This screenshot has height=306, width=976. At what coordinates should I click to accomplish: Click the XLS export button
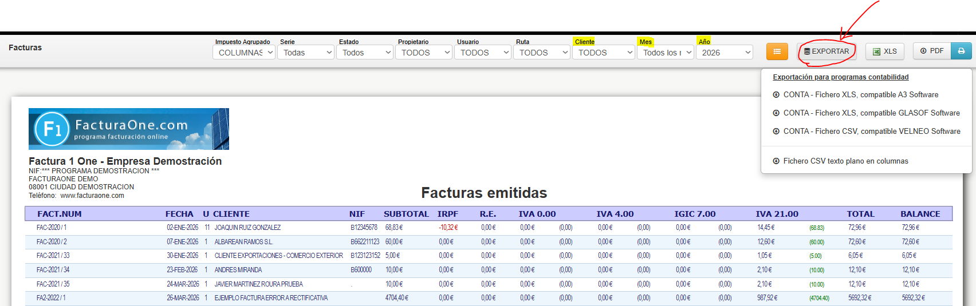(885, 51)
